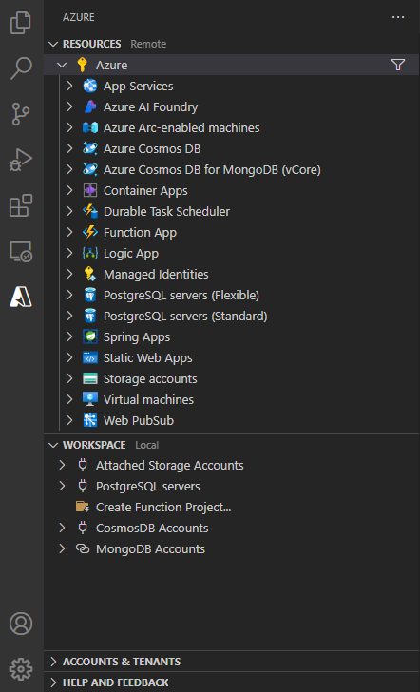Select the Spring Apps label
This screenshot has height=692, width=420.
pos(137,337)
